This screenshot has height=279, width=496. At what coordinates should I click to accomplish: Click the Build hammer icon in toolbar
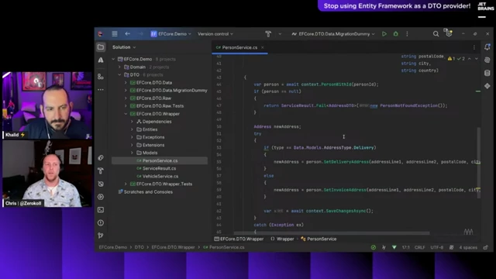[x=268, y=34]
